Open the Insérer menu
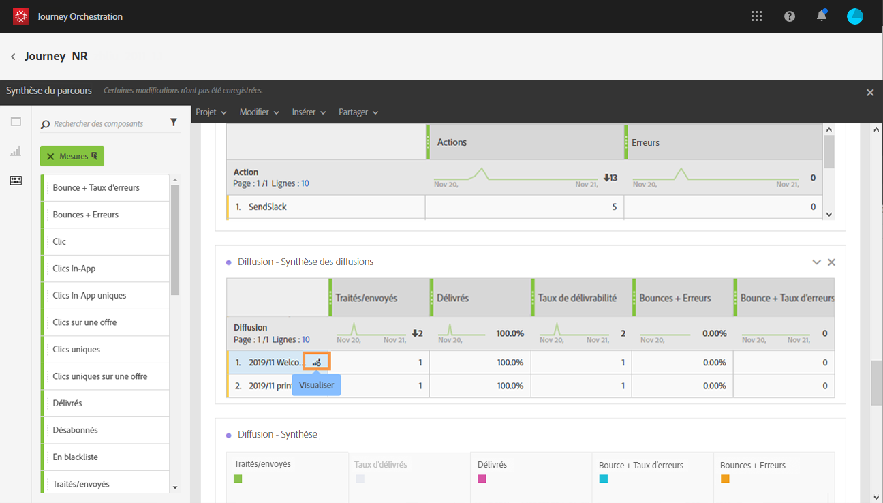883x503 pixels. (309, 112)
